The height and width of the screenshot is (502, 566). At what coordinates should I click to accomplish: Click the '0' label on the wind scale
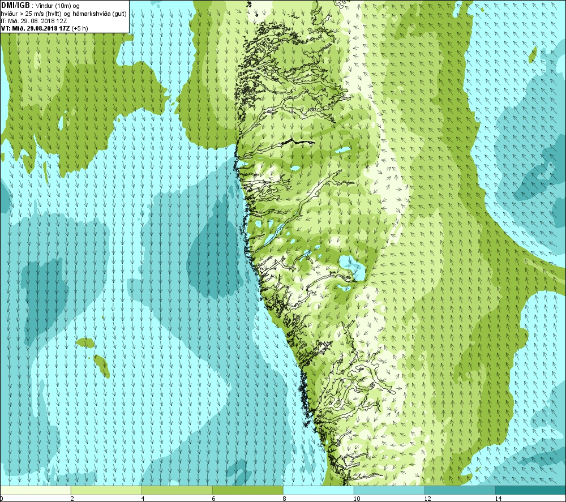point(2,499)
